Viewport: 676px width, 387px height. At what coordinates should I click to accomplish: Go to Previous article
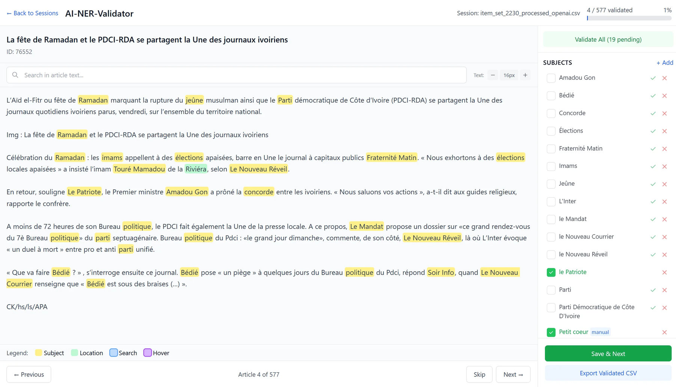(29, 375)
